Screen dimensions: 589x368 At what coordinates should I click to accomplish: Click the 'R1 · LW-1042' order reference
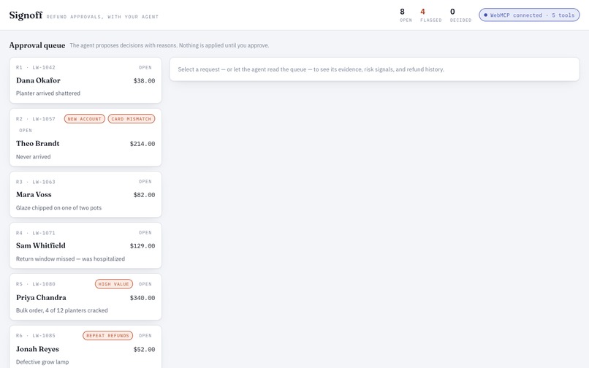pos(36,68)
